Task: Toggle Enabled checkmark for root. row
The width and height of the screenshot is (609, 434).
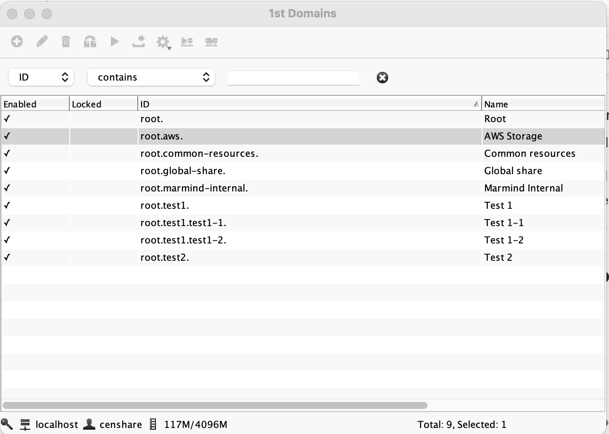Action: click(x=7, y=119)
